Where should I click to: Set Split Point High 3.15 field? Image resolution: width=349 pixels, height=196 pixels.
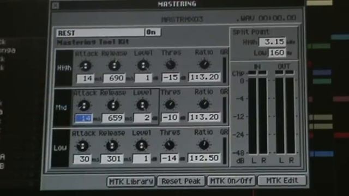tap(272, 42)
